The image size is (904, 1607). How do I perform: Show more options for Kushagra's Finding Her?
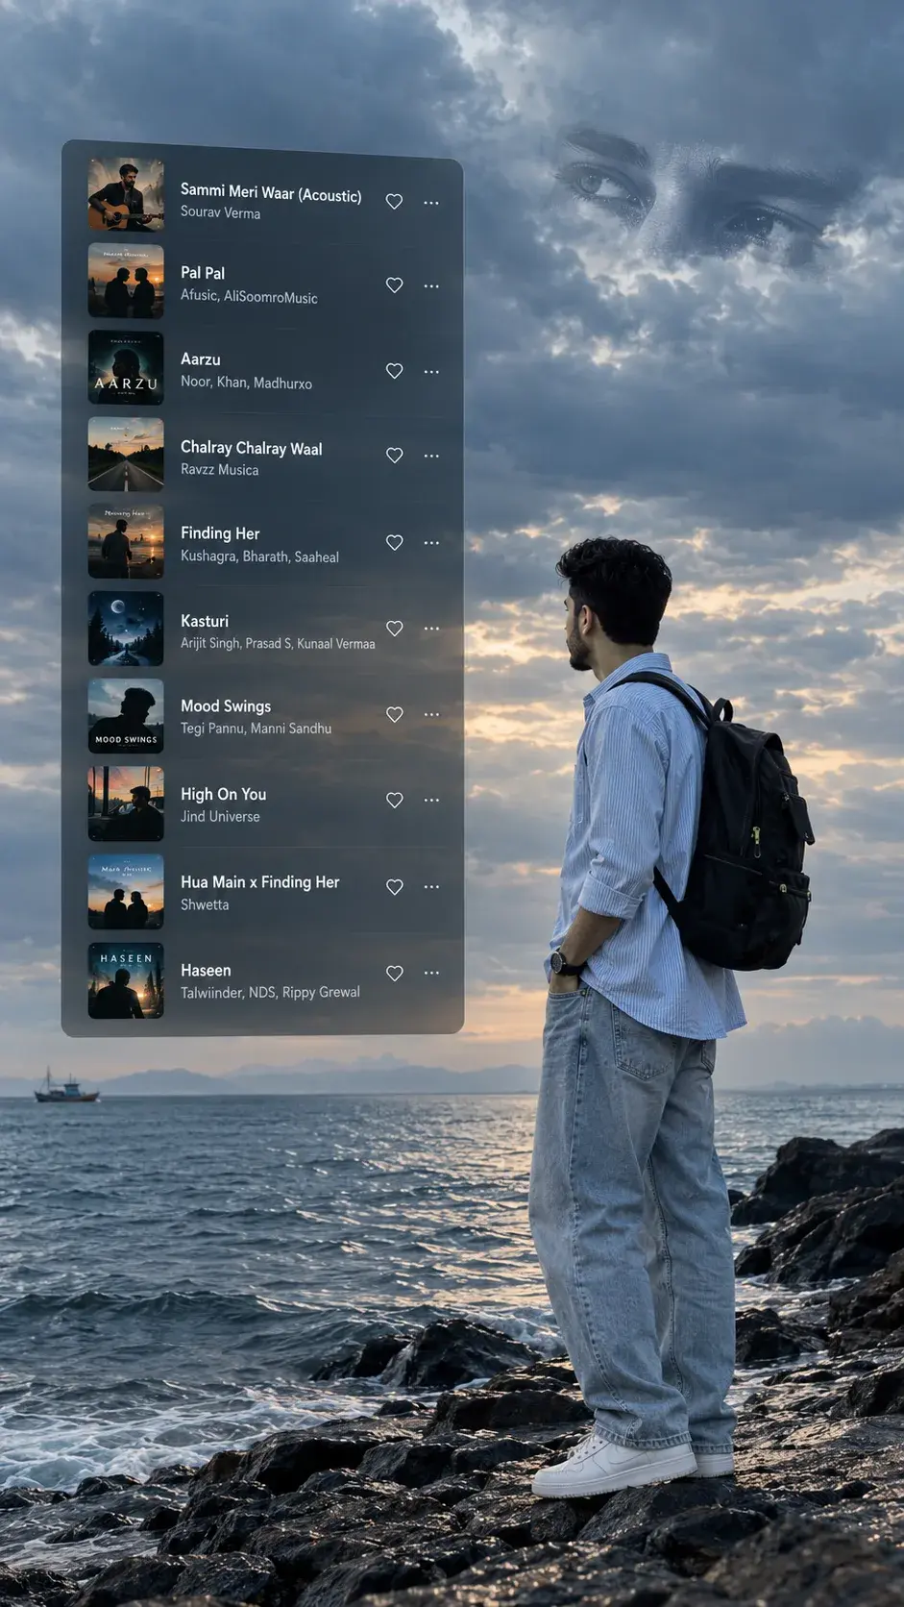(x=431, y=543)
